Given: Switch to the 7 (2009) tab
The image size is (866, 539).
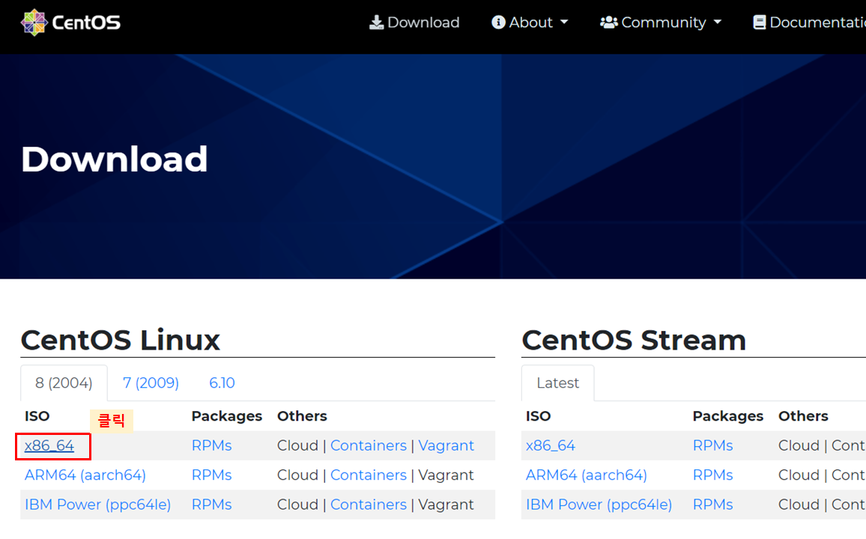Looking at the screenshot, I should point(151,383).
